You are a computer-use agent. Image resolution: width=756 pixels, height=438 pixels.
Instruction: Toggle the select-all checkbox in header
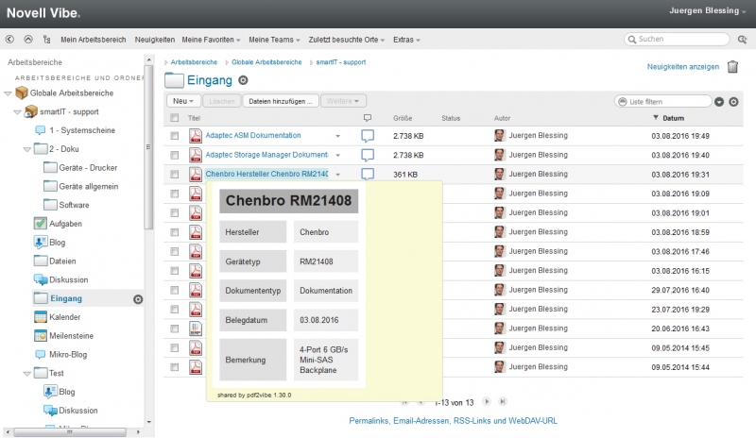(x=175, y=118)
